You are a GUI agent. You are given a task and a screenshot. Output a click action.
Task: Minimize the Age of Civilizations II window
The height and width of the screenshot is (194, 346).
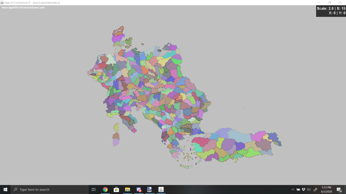click(319, 3)
